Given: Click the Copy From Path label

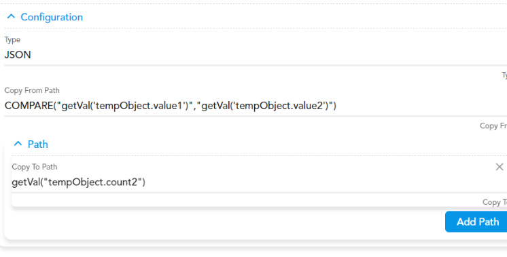Looking at the screenshot, I should pos(32,91).
